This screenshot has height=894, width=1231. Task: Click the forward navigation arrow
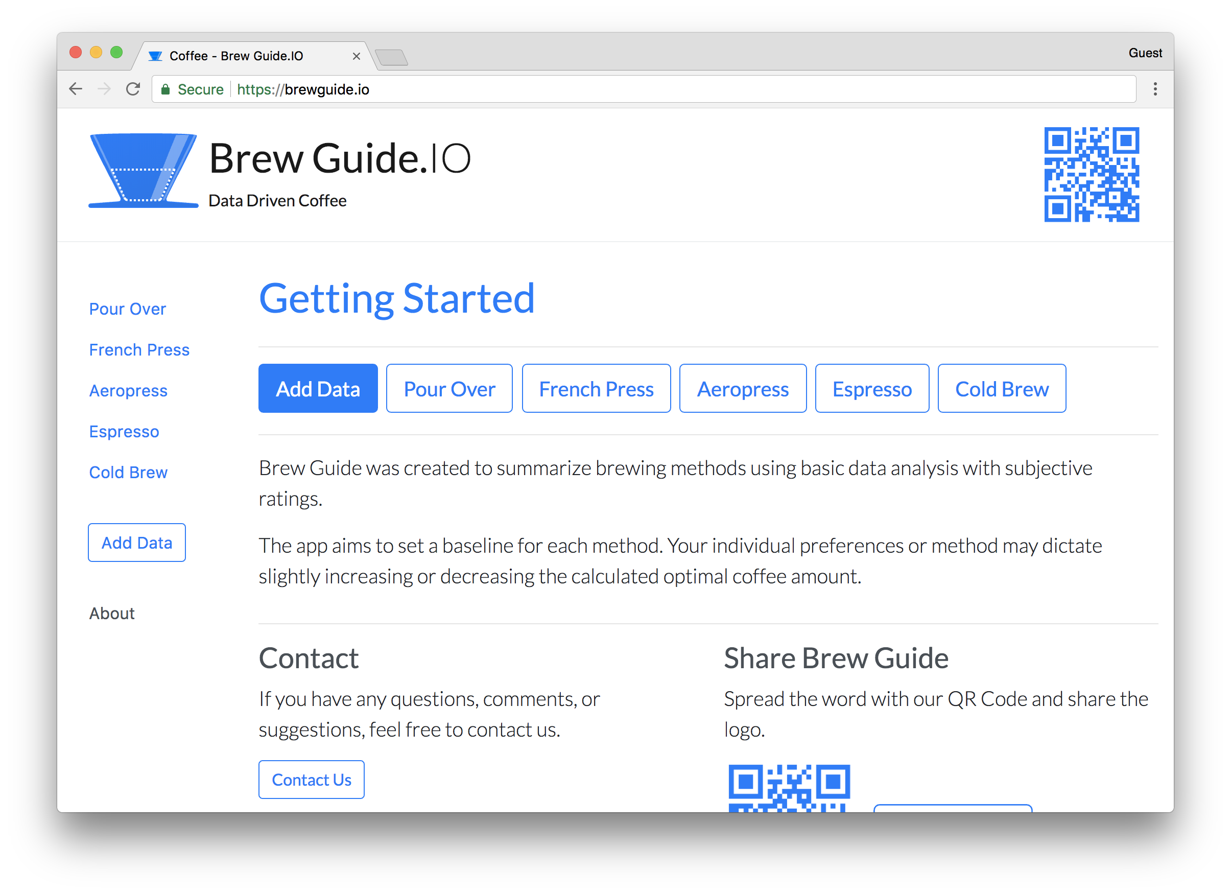[x=104, y=88]
